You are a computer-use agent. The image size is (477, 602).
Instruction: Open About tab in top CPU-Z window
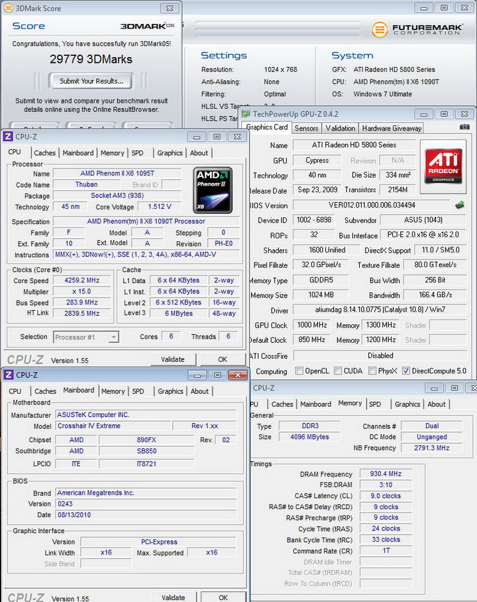pos(199,152)
